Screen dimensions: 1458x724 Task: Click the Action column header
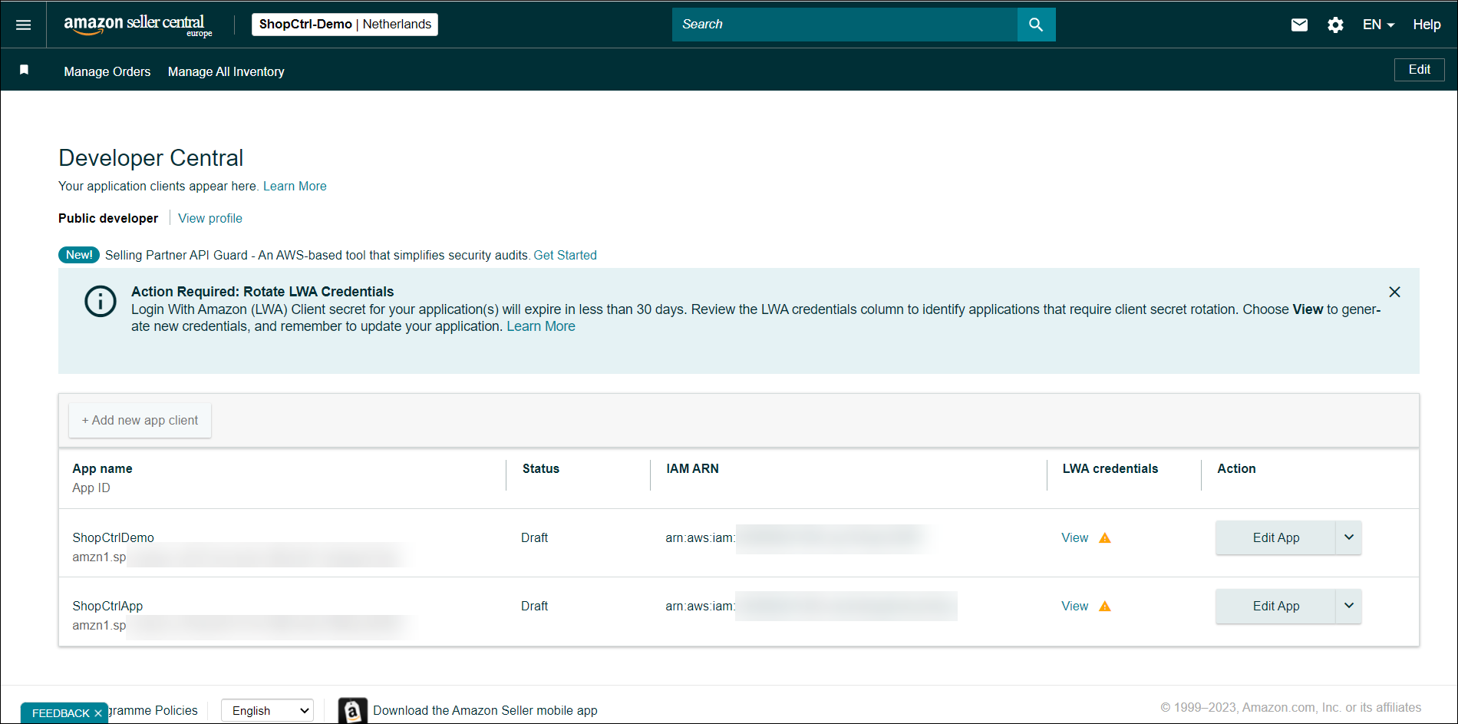[x=1236, y=468]
